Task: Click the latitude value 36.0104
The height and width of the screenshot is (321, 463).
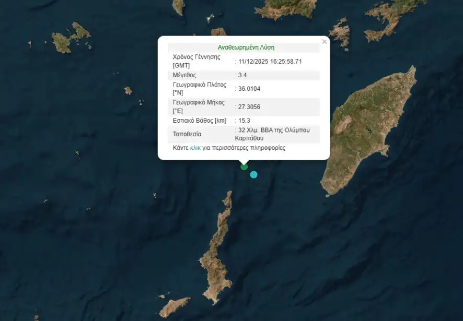Action: 249,89
